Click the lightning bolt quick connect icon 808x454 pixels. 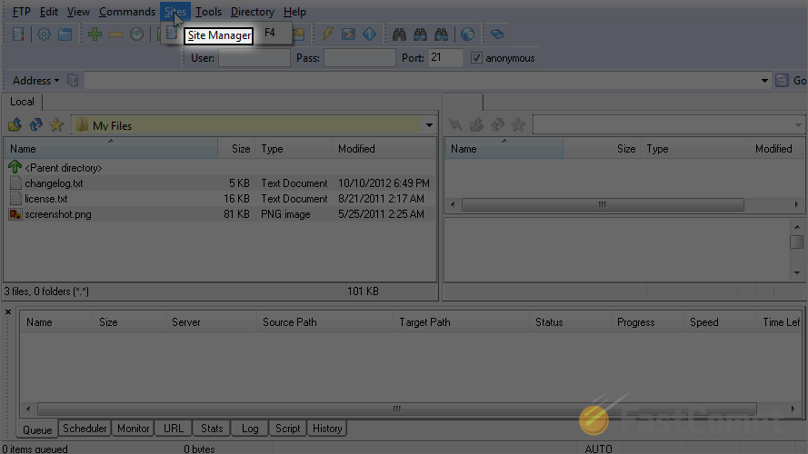[328, 35]
